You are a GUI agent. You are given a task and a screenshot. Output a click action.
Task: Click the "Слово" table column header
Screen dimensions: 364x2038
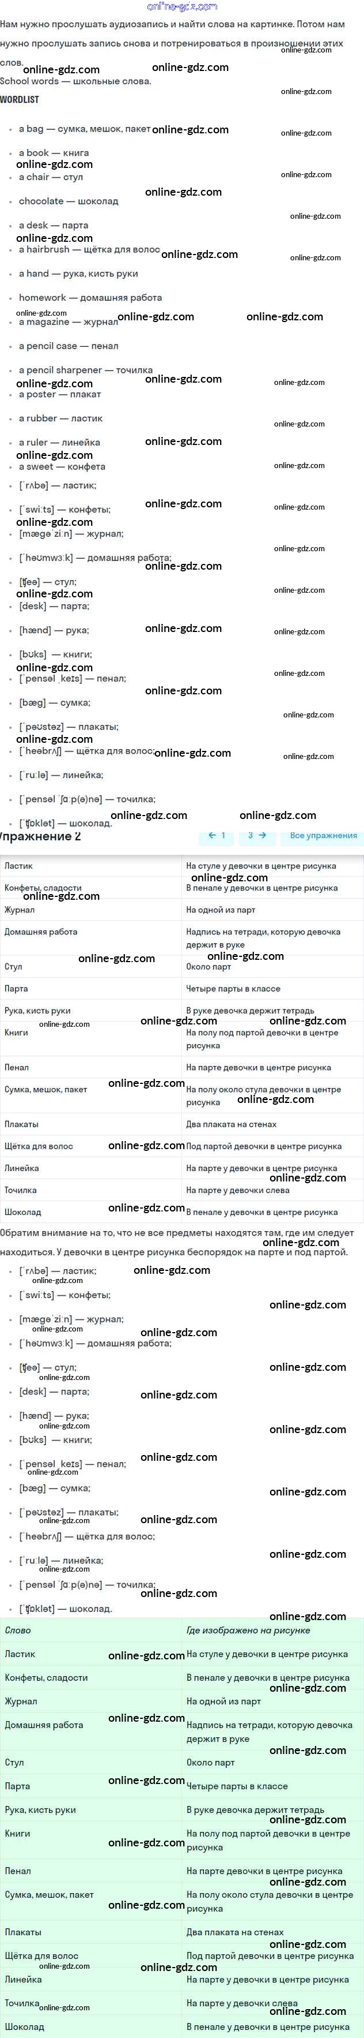click(18, 1630)
